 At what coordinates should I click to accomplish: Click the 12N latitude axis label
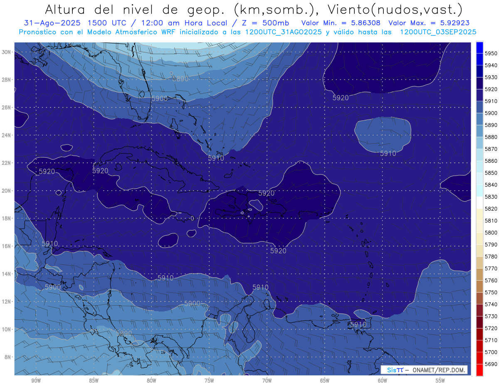[6, 301]
